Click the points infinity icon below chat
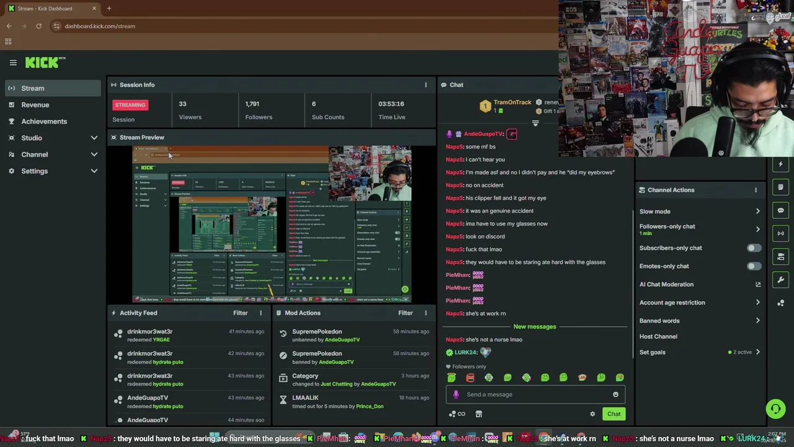The height and width of the screenshot is (447, 794). pyautogui.click(x=457, y=414)
